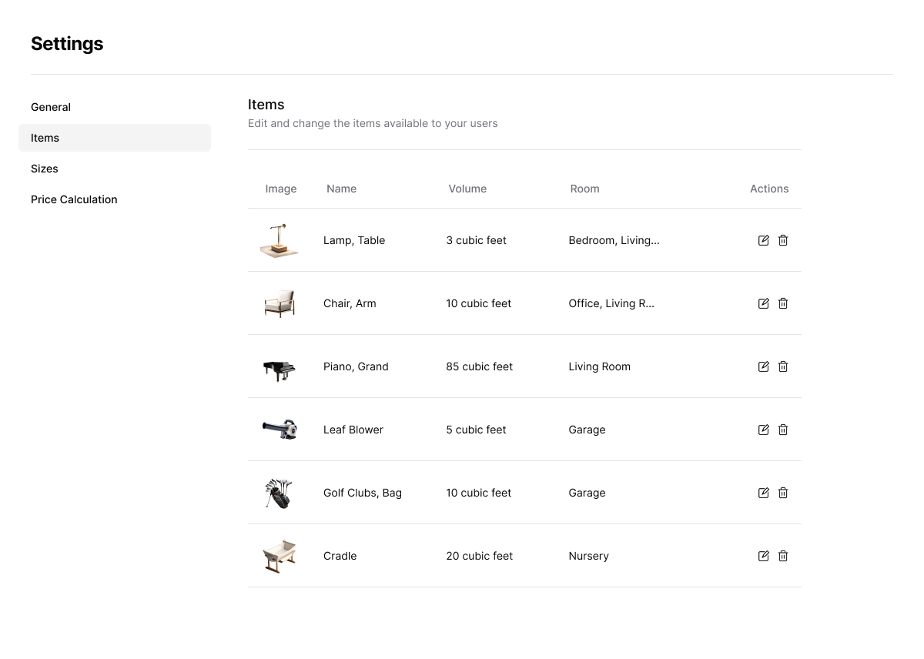The height and width of the screenshot is (659, 924).
Task: Delete the Leaf Blower item
Action: click(x=783, y=430)
